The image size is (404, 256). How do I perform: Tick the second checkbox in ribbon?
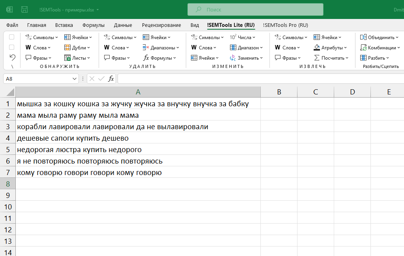[x=11, y=47]
